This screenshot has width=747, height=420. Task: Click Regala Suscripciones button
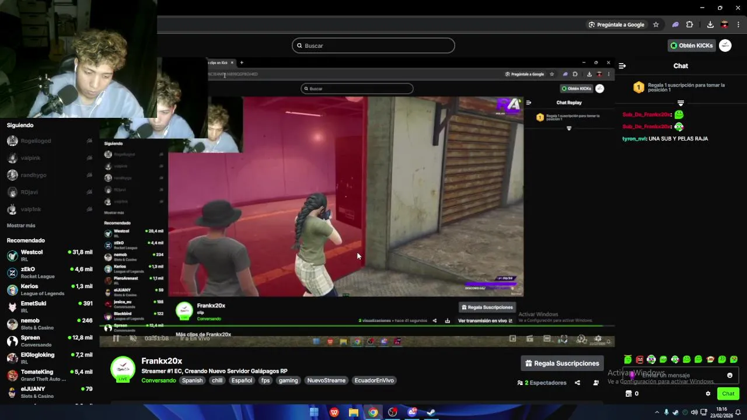tap(562, 363)
